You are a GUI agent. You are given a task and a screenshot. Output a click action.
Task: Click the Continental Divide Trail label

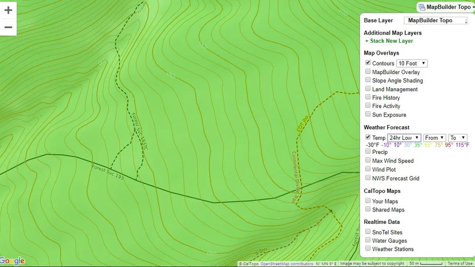pyautogui.click(x=295, y=177)
